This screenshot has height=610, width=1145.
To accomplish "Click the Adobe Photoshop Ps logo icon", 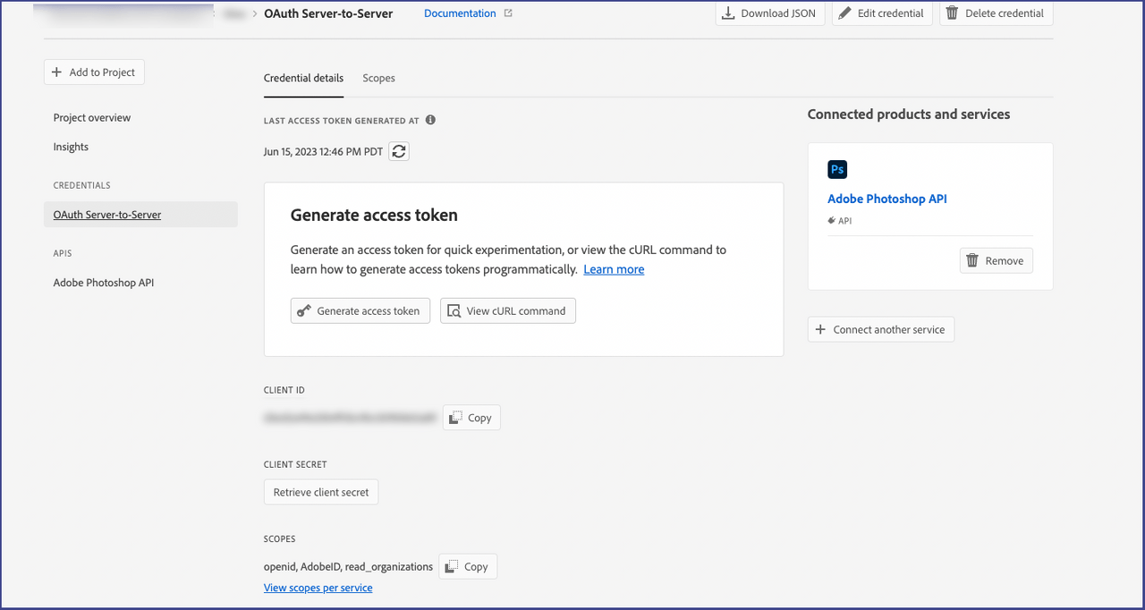I will click(x=837, y=169).
